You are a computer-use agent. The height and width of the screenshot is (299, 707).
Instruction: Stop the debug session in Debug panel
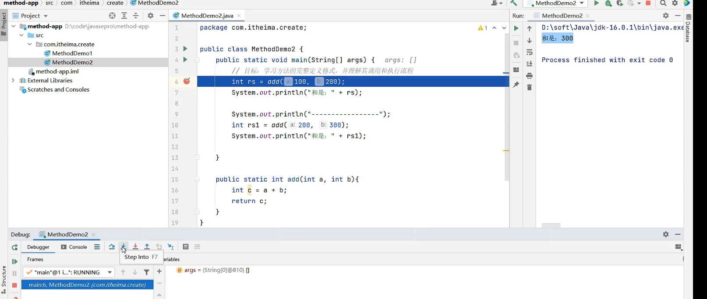(14, 285)
